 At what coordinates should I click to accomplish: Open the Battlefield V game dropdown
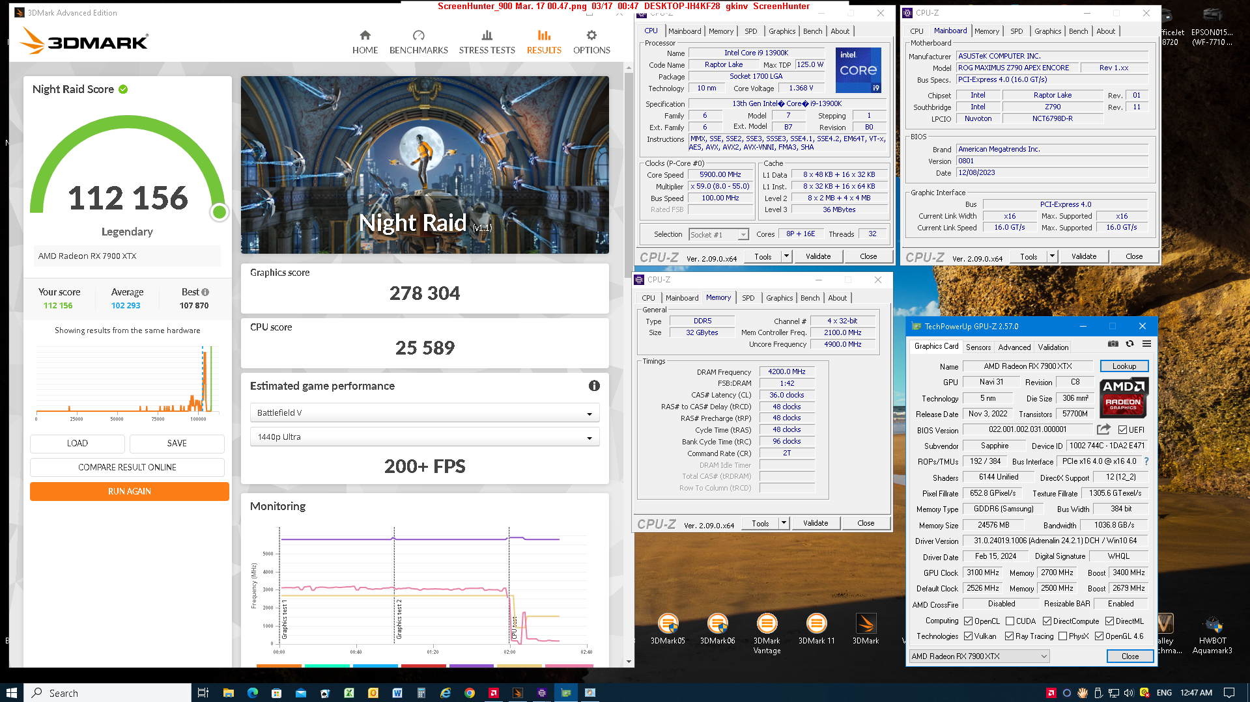[425, 413]
